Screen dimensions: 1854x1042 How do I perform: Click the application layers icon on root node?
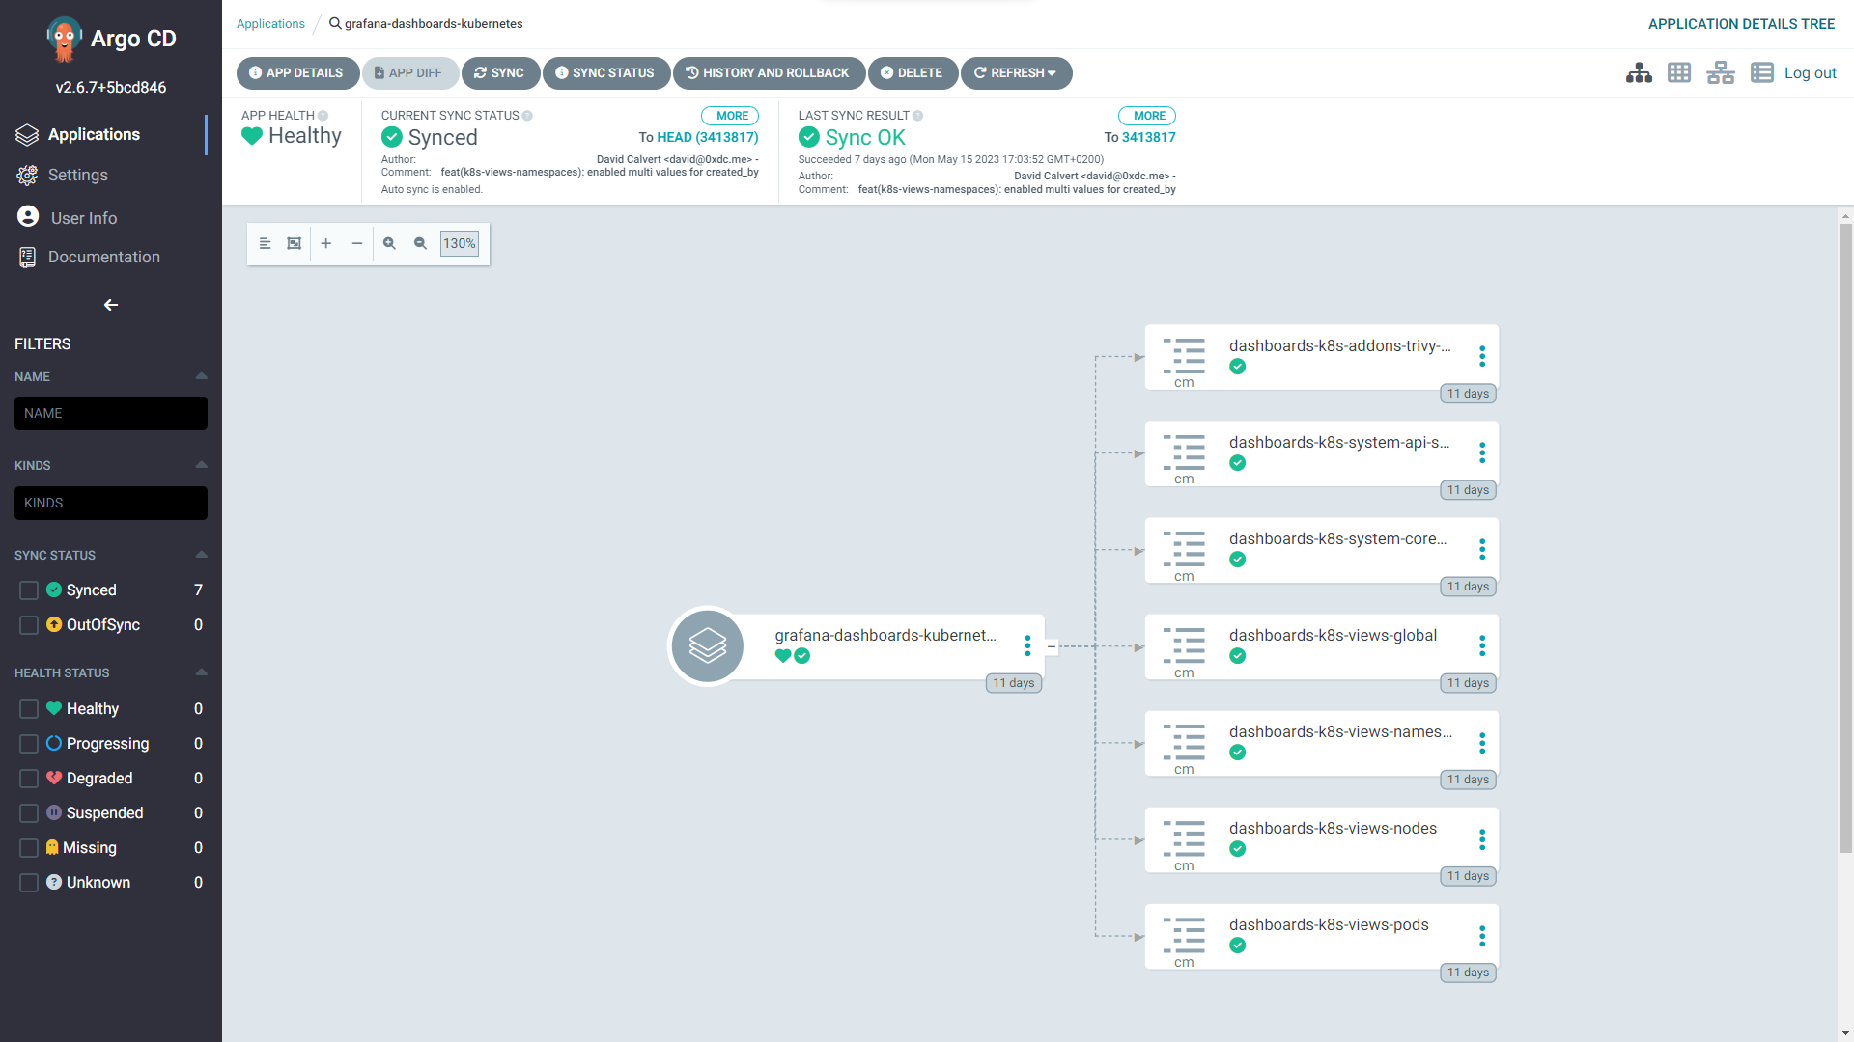point(708,646)
